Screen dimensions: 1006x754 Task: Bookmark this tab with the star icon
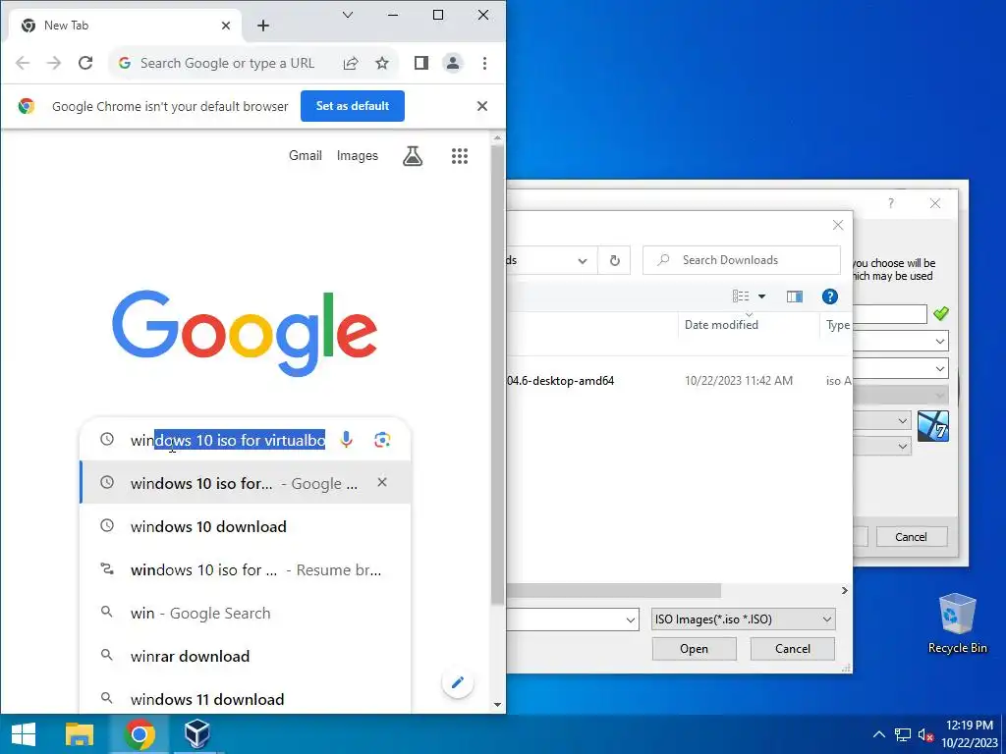(382, 63)
